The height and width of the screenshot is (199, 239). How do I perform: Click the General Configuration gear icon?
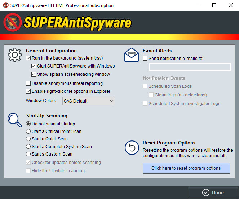click(15, 55)
